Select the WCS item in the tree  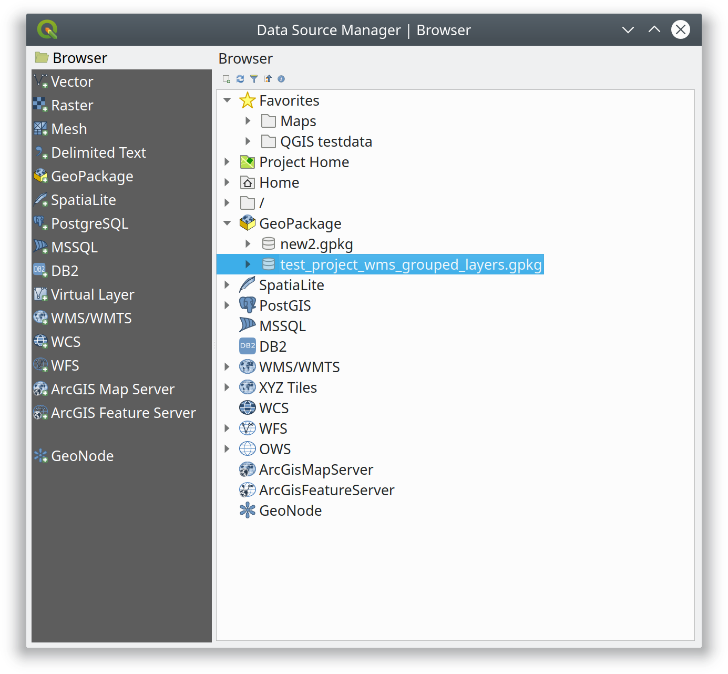274,408
